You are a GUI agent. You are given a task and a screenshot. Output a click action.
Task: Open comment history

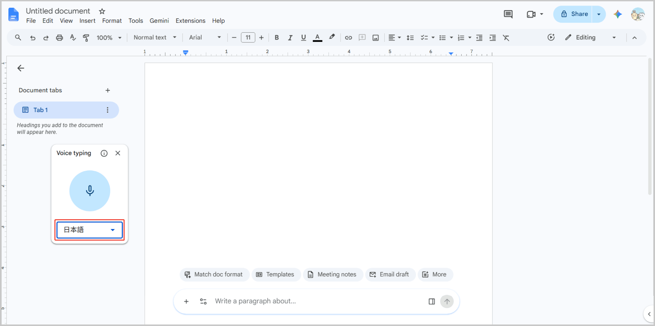point(508,14)
